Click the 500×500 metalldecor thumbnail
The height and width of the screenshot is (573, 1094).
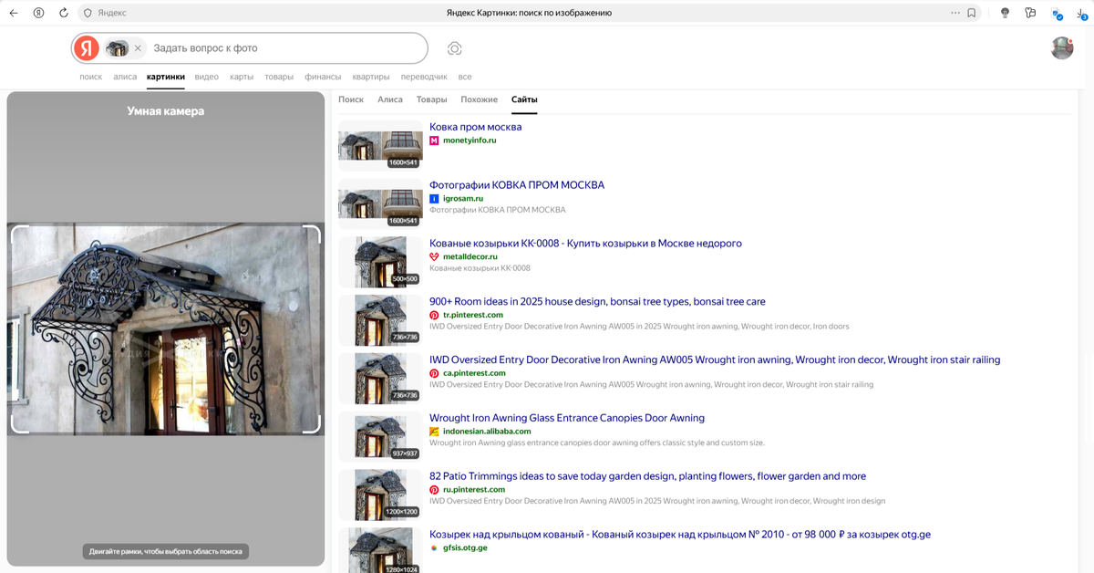coord(380,262)
